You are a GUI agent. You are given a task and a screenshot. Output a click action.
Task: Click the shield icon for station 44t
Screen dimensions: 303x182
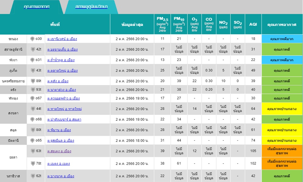(32, 109)
